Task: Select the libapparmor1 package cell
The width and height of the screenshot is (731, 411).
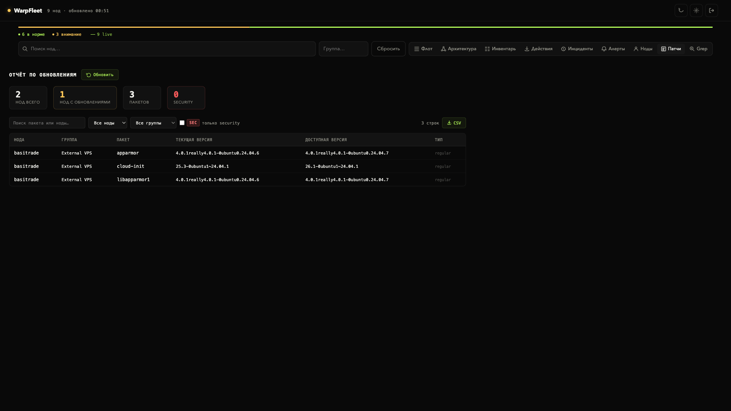Action: pos(133,180)
